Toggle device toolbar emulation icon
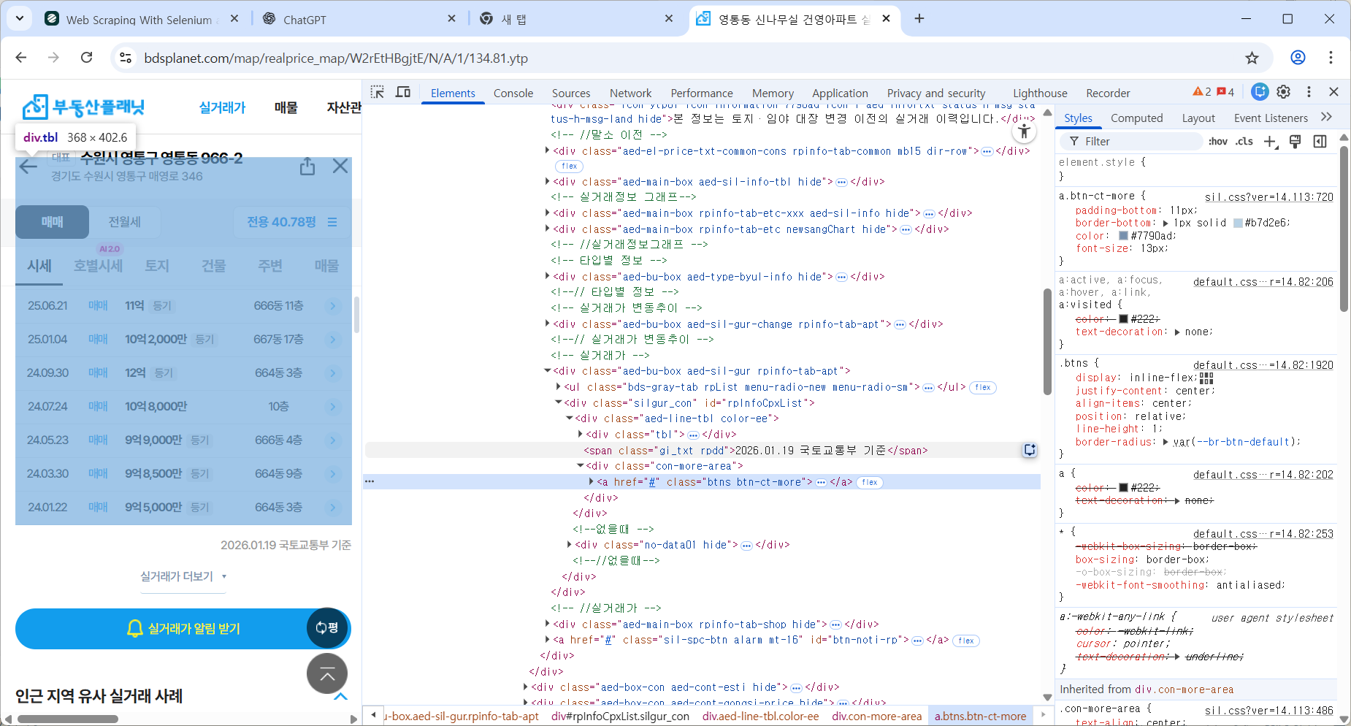This screenshot has height=726, width=1351. point(403,92)
